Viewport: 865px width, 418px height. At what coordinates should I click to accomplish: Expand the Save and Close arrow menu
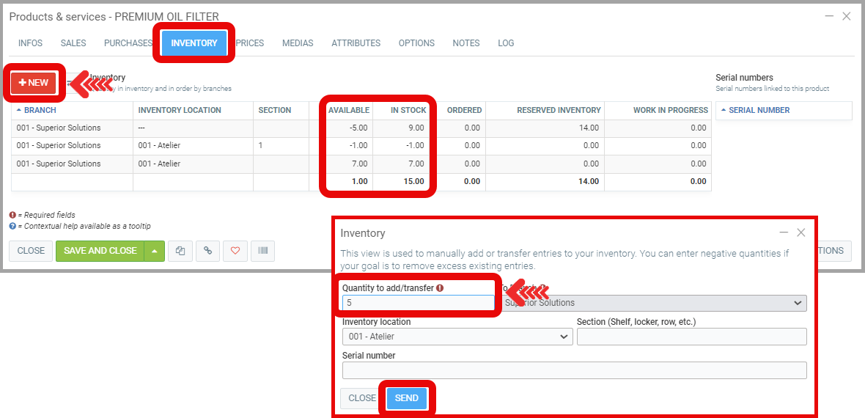(x=155, y=251)
